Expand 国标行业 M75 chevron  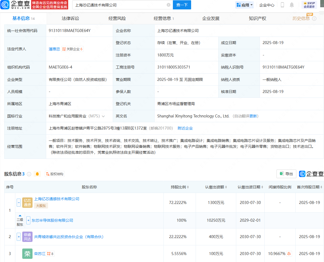coord(103,116)
